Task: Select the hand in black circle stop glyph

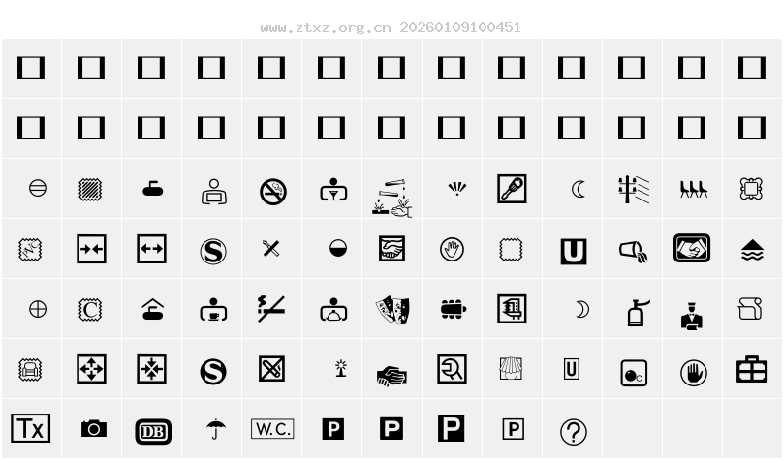Action: tap(694, 373)
